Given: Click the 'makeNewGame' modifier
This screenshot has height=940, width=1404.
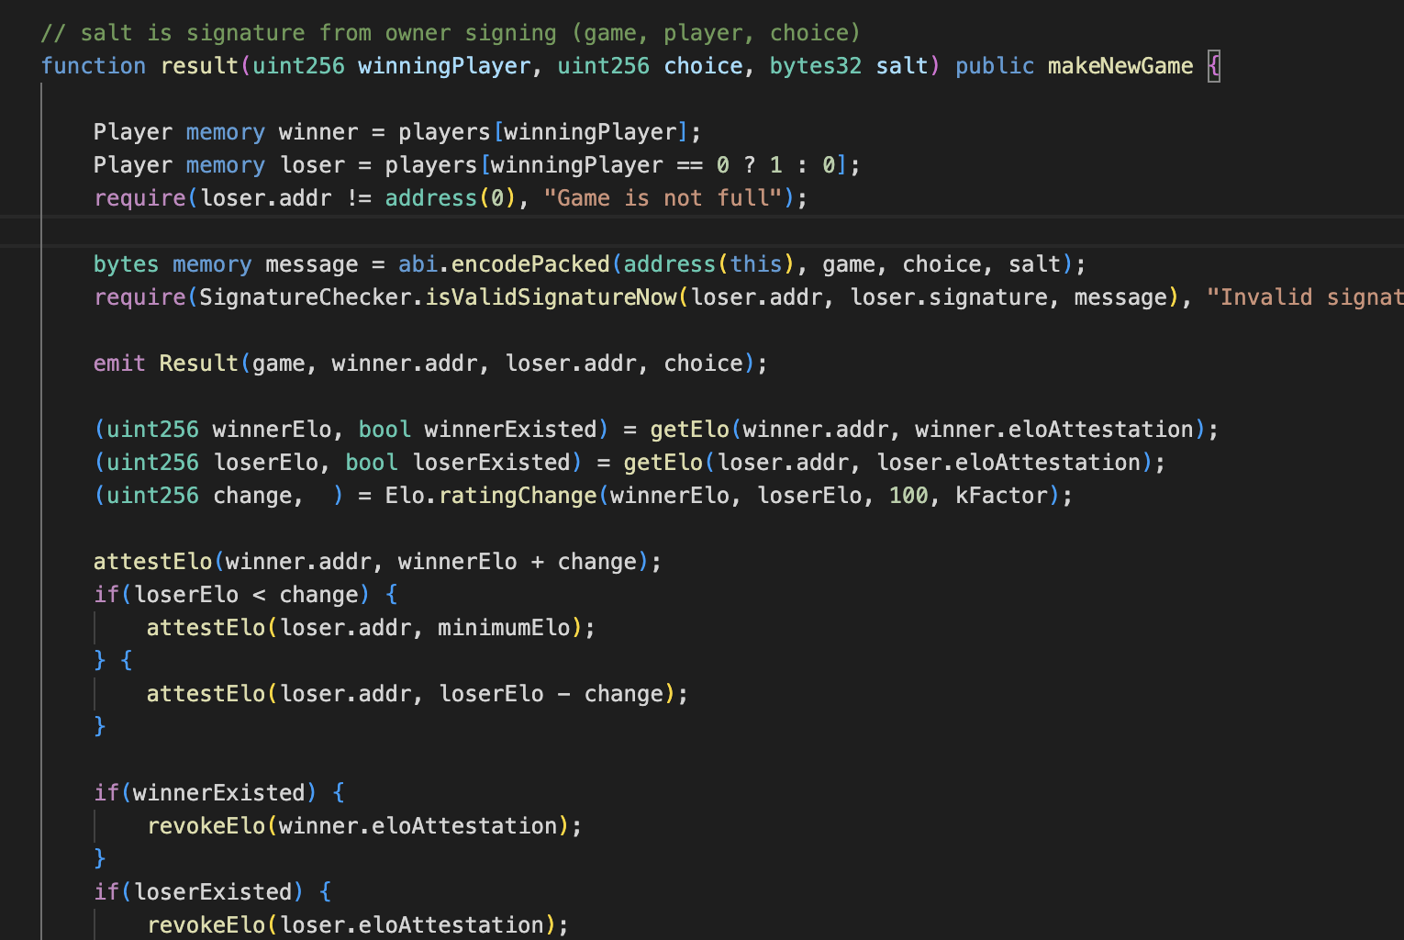Looking at the screenshot, I should 1120,66.
